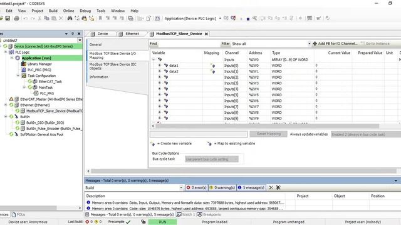Click the Precompile OK checkmark

pyautogui.click(x=128, y=222)
